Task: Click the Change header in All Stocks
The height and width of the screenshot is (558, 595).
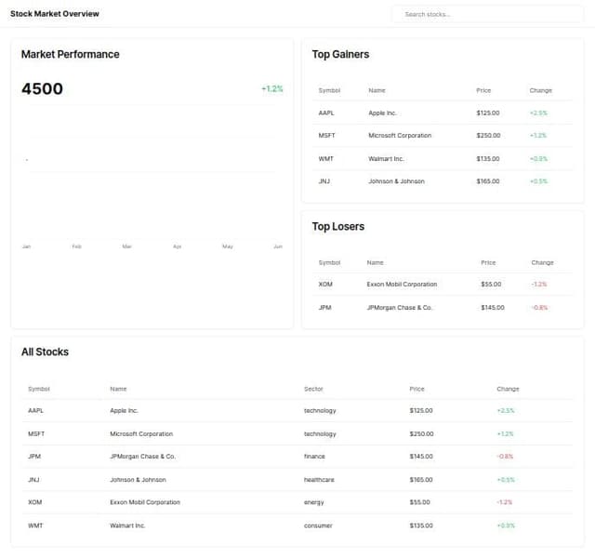Action: point(508,389)
